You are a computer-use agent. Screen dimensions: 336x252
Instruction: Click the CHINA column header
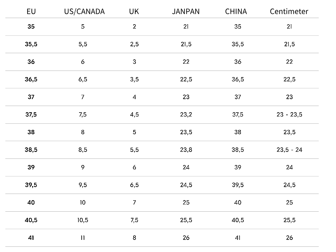[x=236, y=11]
